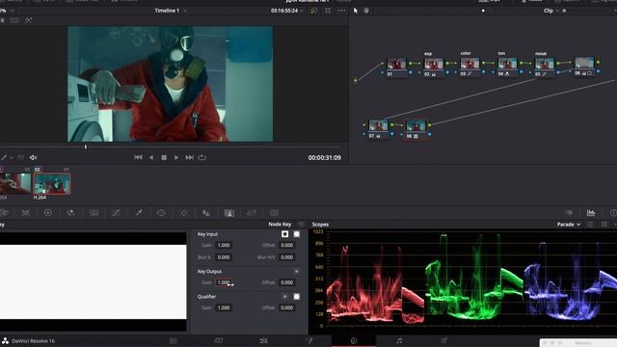Open the Curves palette icon
The image size is (617, 347).
click(x=116, y=213)
